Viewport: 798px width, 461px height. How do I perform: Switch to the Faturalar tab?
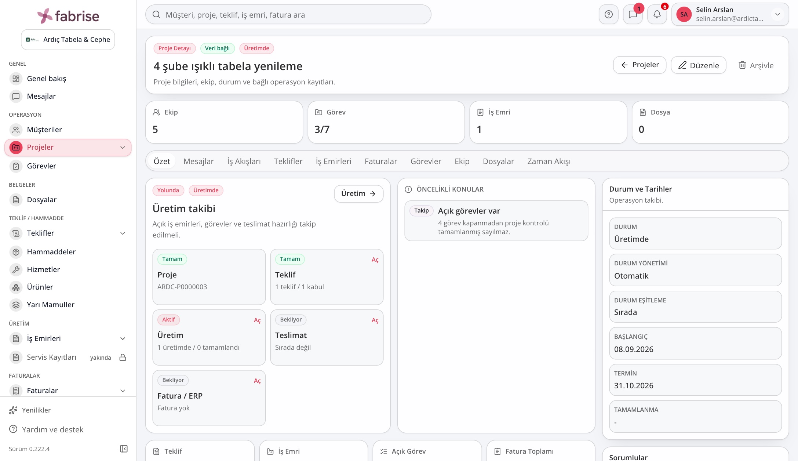[x=380, y=161]
